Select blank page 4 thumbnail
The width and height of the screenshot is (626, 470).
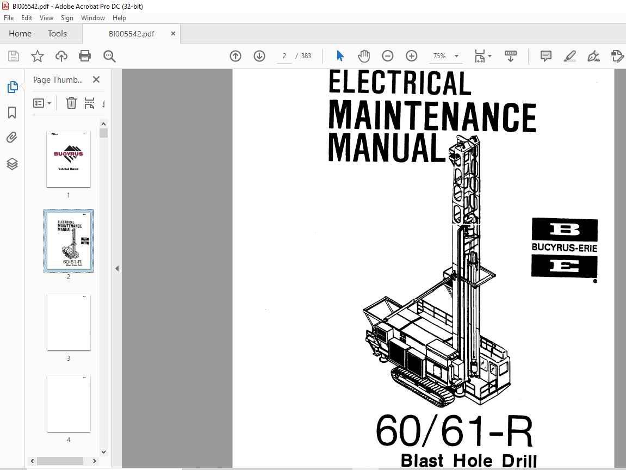coord(69,404)
